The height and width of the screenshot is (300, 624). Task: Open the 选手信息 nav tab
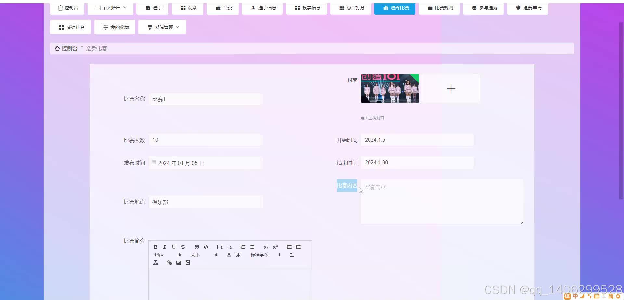coord(263,8)
